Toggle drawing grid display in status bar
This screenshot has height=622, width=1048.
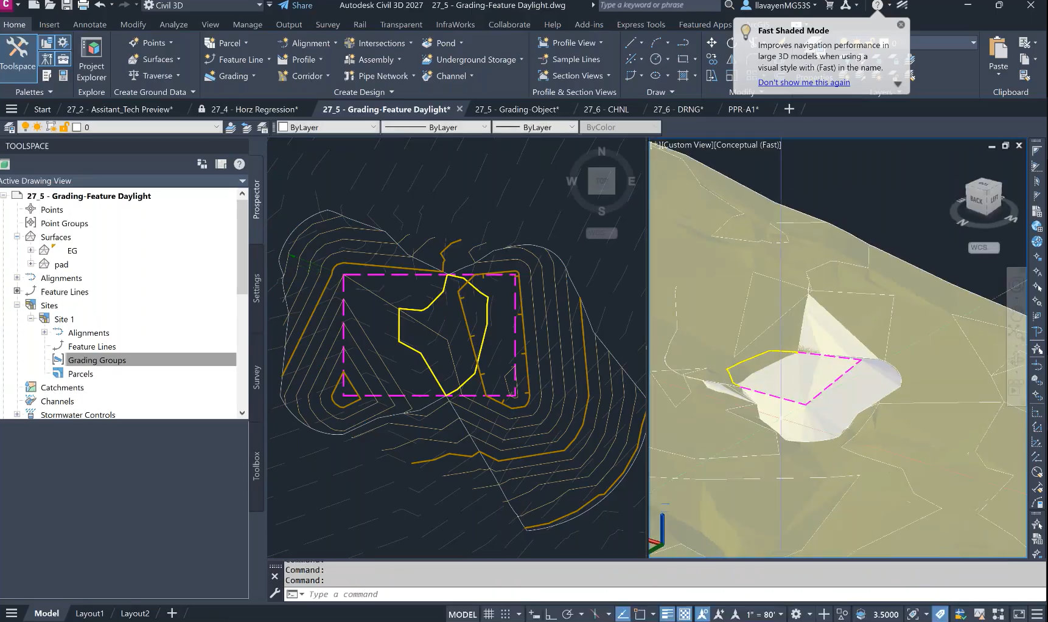[x=489, y=614]
